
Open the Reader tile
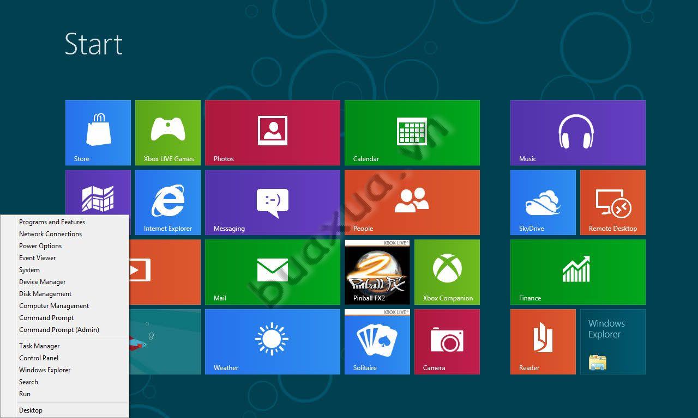[543, 342]
